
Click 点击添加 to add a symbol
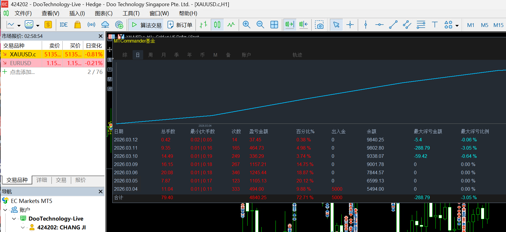tap(22, 72)
